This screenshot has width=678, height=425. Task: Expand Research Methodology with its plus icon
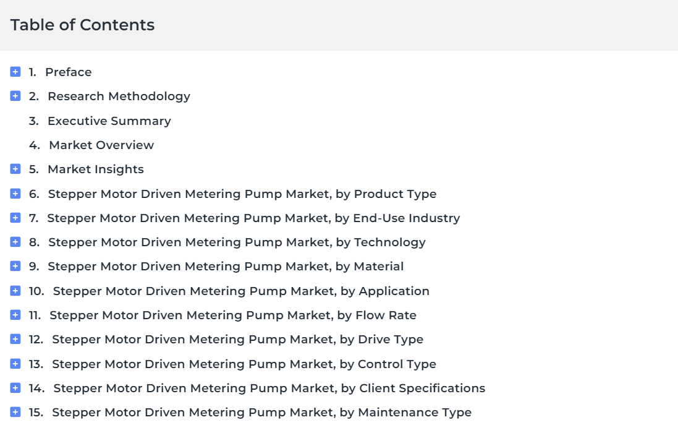point(15,96)
